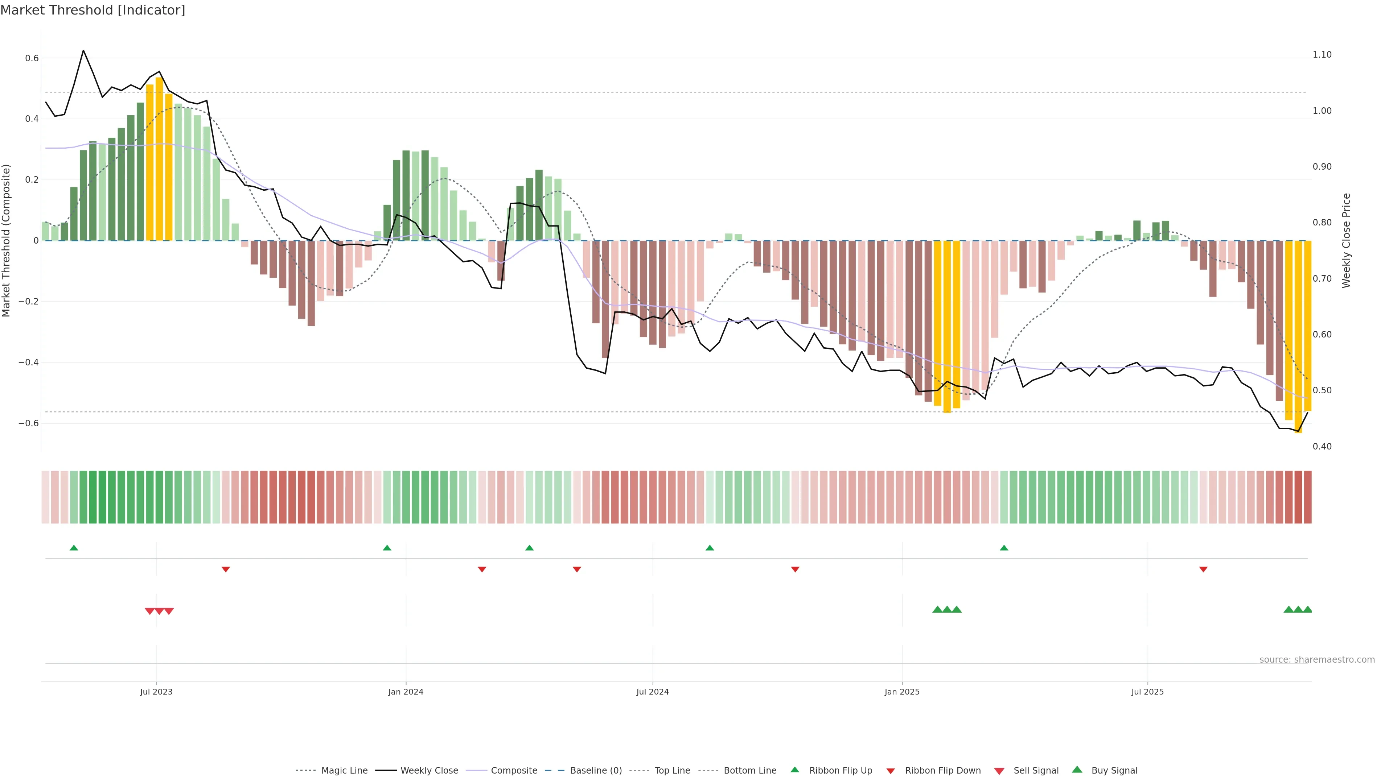Click the rightmost Ribbon Flip Down red triangle

[1203, 569]
